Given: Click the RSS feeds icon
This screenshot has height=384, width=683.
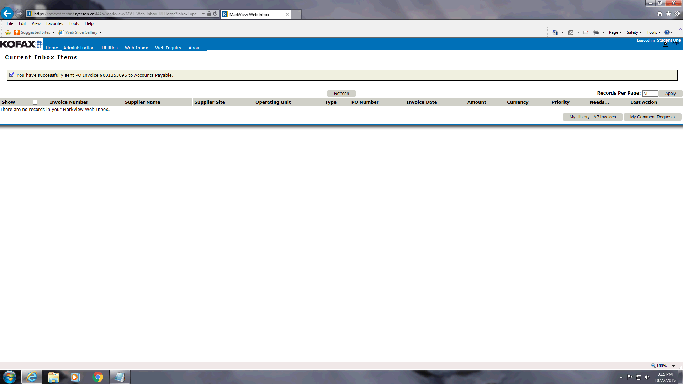Looking at the screenshot, I should 571,32.
